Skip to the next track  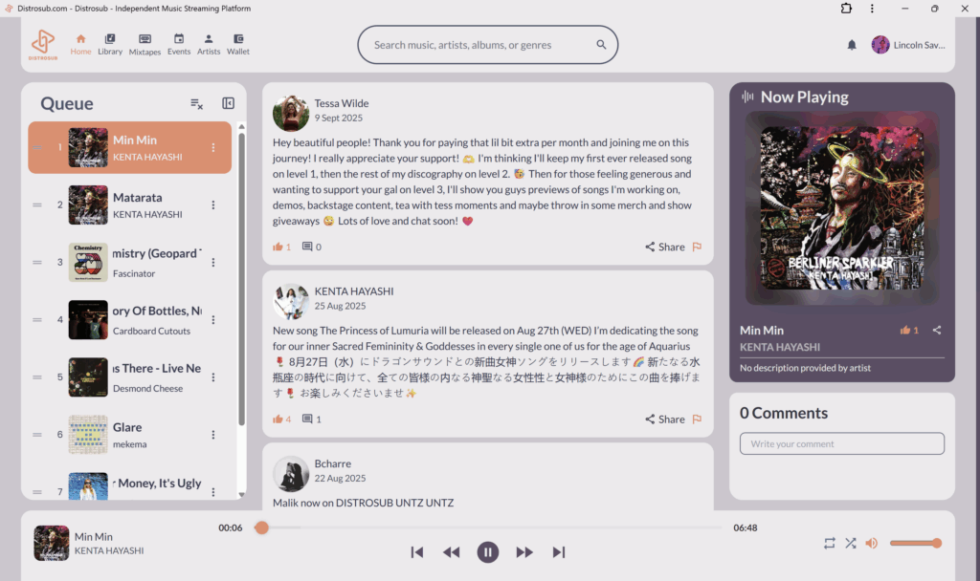[559, 552]
